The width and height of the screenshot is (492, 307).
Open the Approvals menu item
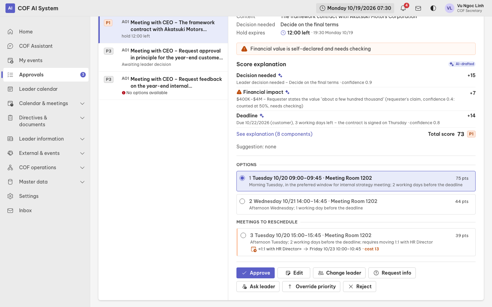pyautogui.click(x=46, y=75)
